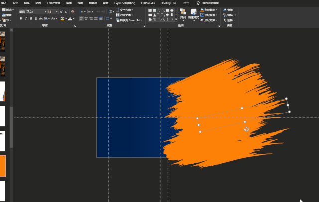Viewport: 319px width, 202px height.
Task: Expand the bullets list dropdown arrow
Action: tap(85, 12)
